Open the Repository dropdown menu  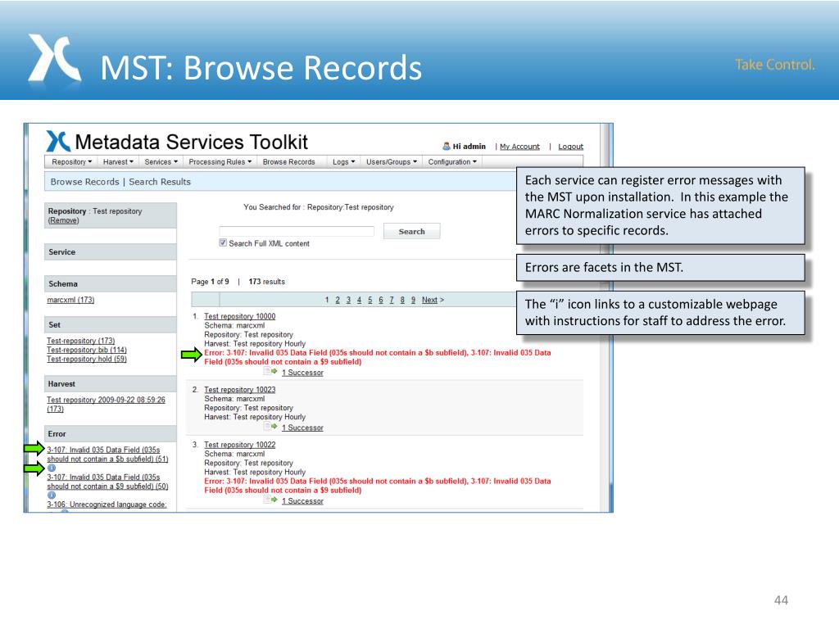pyautogui.click(x=72, y=162)
